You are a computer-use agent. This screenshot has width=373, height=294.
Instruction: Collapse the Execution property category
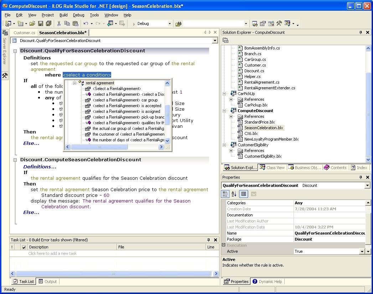tap(224, 245)
